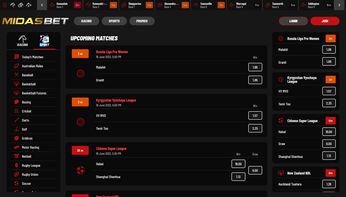
Task: Bet on Shanghai Shenhua 1.13 in main list
Action: click(238, 177)
